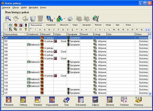Image resolution: width=153 pixels, height=111 pixels.
Task: Toggle the envelope message filter button
Action: coord(10,25)
